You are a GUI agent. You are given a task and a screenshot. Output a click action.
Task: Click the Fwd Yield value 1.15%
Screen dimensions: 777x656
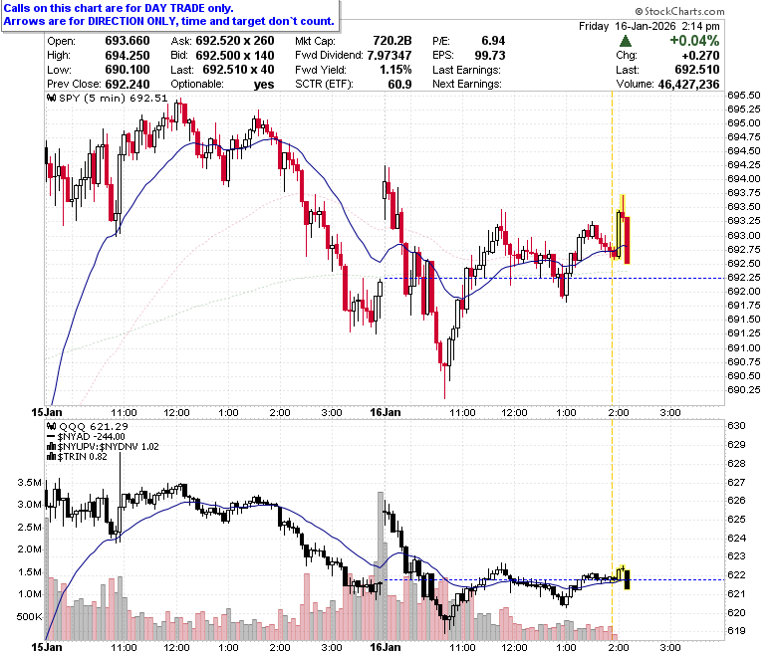(395, 70)
